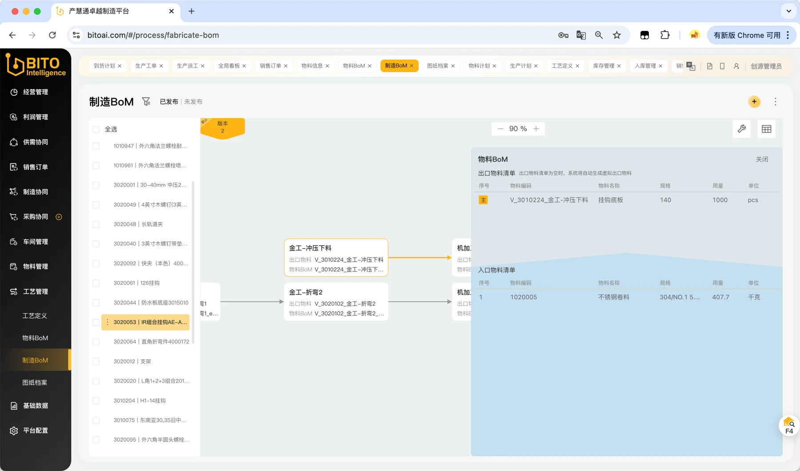Decrease zoom with minus button
Image resolution: width=800 pixels, height=471 pixels.
click(x=500, y=129)
